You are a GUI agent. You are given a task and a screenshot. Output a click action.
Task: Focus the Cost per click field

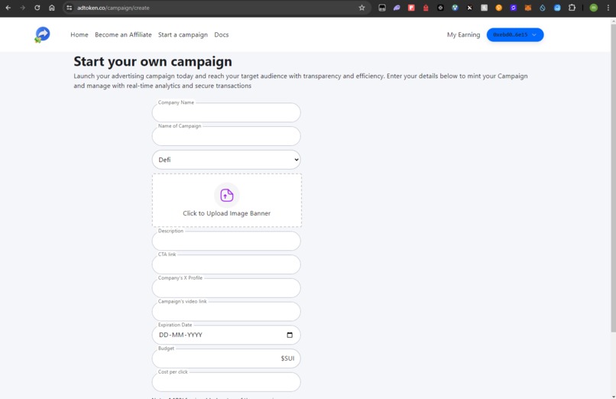coord(226,382)
